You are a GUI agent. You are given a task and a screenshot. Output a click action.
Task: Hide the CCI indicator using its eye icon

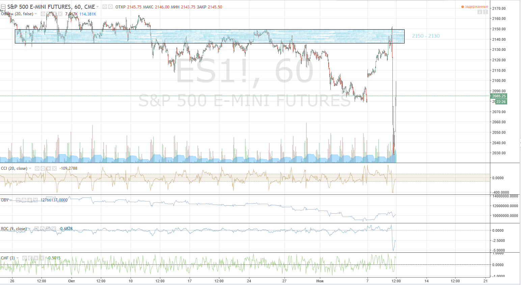tap(37, 168)
